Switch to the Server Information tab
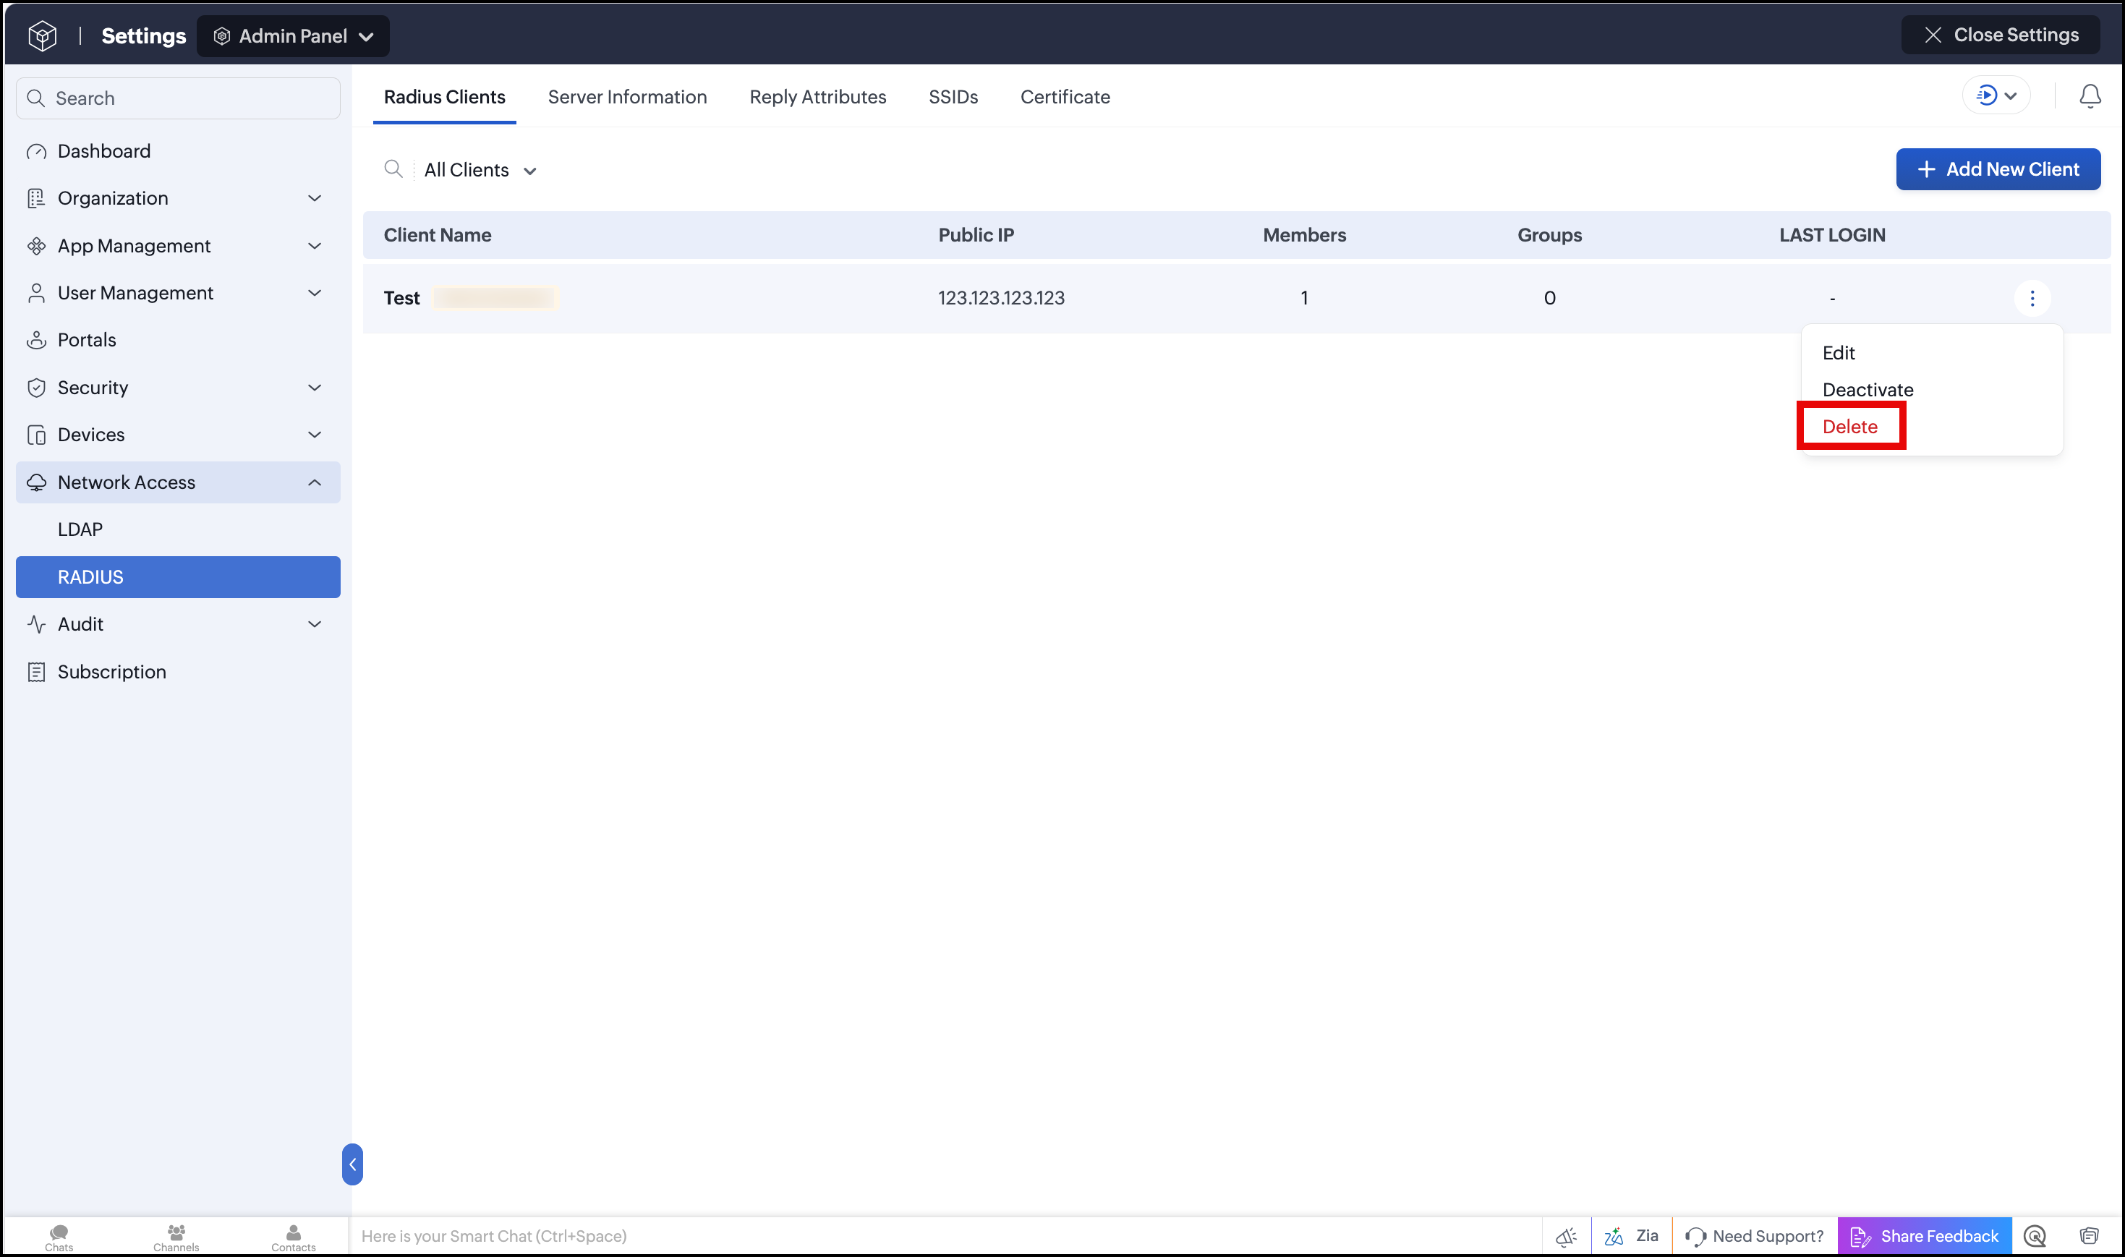 [x=627, y=98]
